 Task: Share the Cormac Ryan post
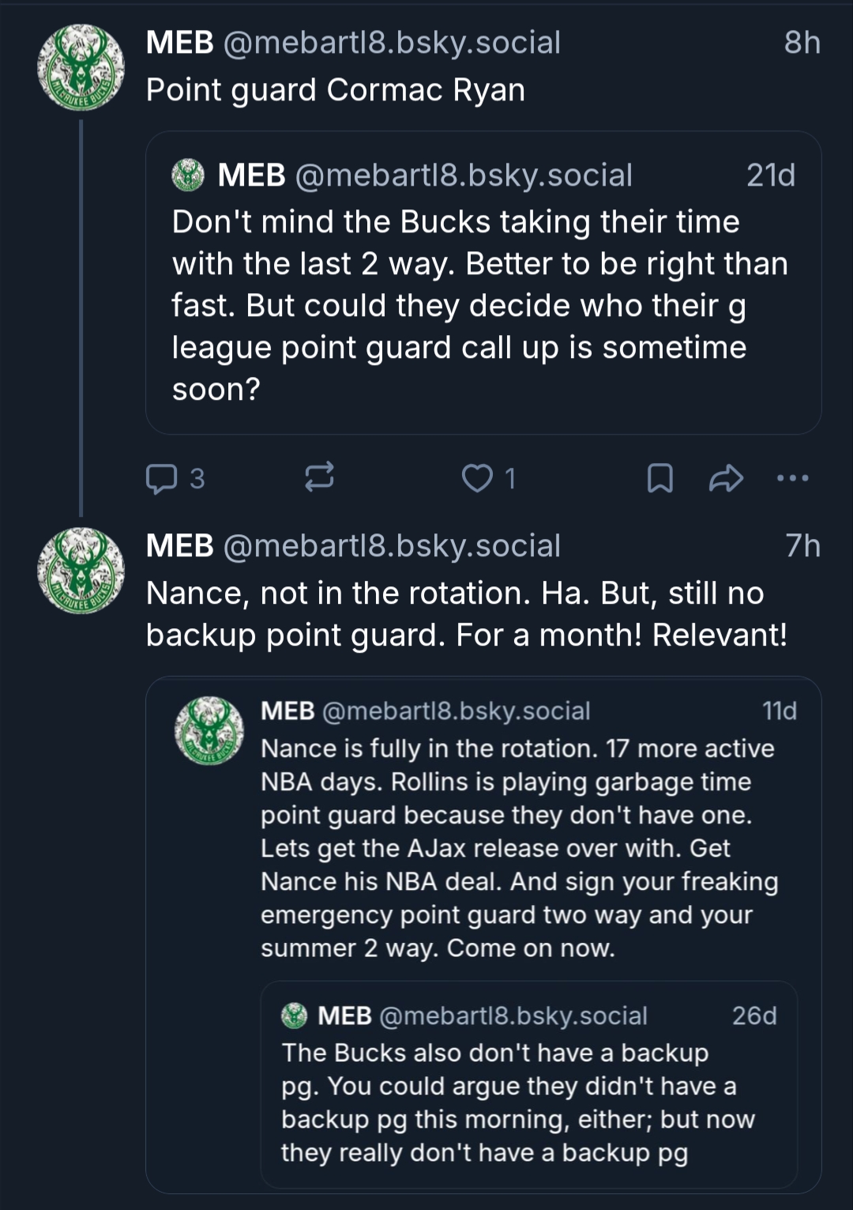pyautogui.click(x=726, y=478)
